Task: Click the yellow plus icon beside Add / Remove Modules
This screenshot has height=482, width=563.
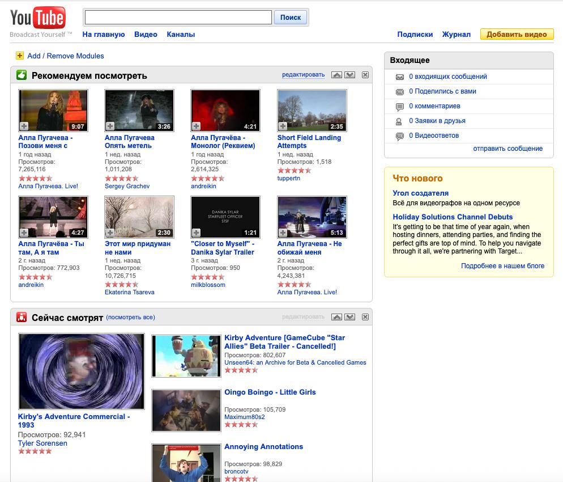Action: tap(20, 56)
